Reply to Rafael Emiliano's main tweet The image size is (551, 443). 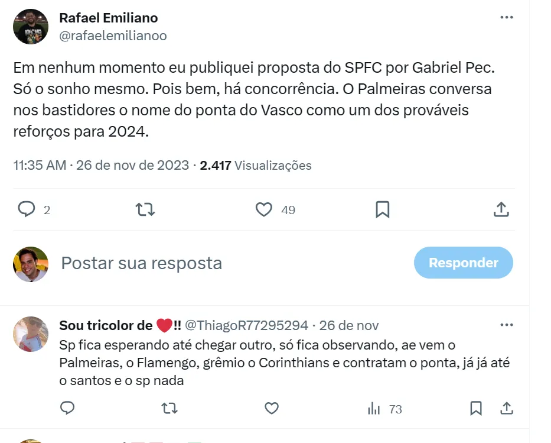point(27,209)
